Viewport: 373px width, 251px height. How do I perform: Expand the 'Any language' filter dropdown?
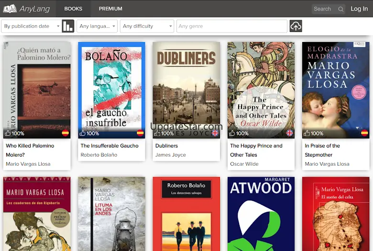[x=97, y=26]
